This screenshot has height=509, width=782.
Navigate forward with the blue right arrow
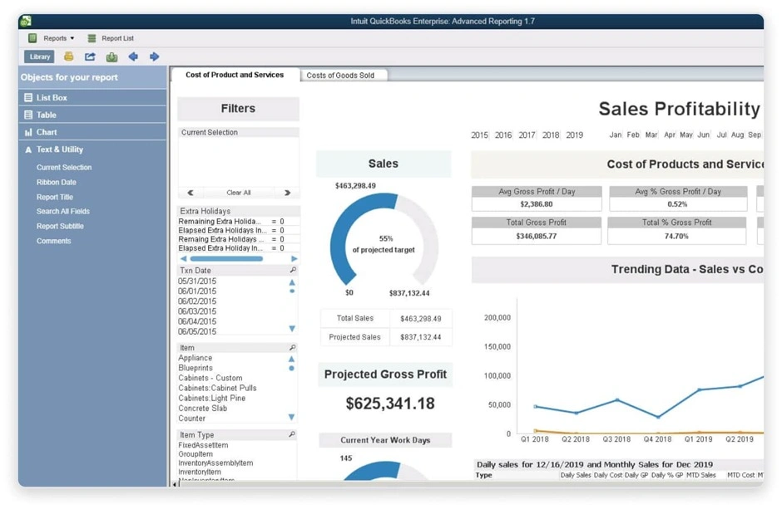[x=155, y=56]
